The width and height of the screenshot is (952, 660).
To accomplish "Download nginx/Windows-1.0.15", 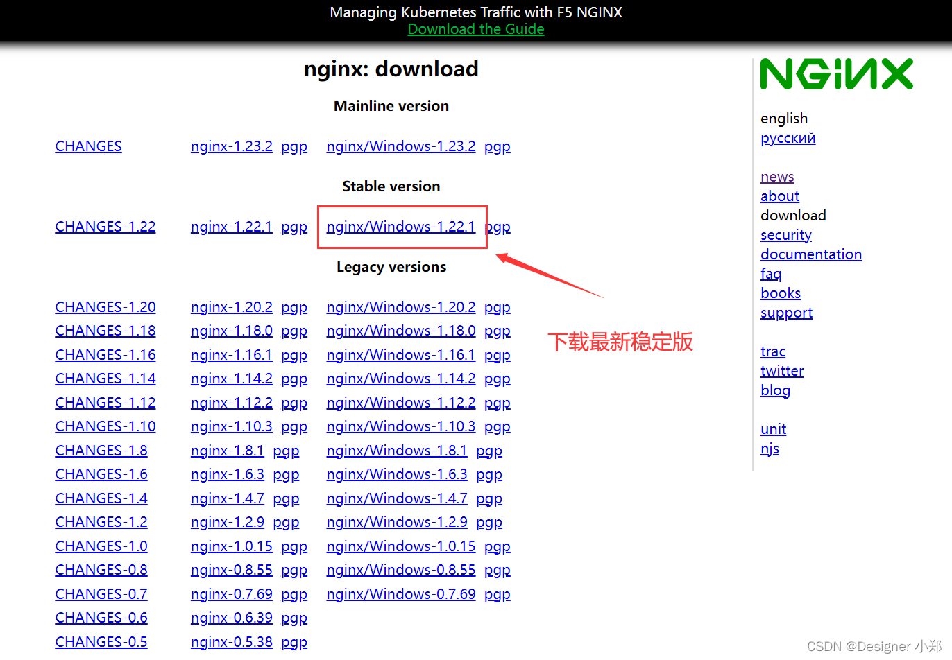I will pyautogui.click(x=401, y=546).
